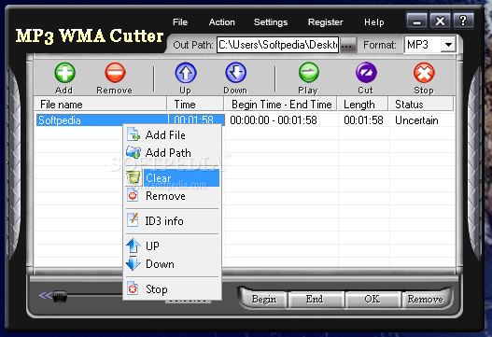
Task: Open the File menu
Action: coord(180,22)
